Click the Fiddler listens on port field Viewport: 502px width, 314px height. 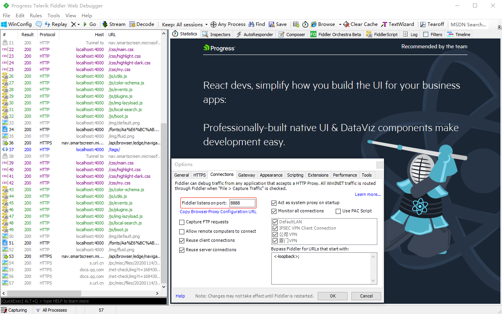pos(242,203)
